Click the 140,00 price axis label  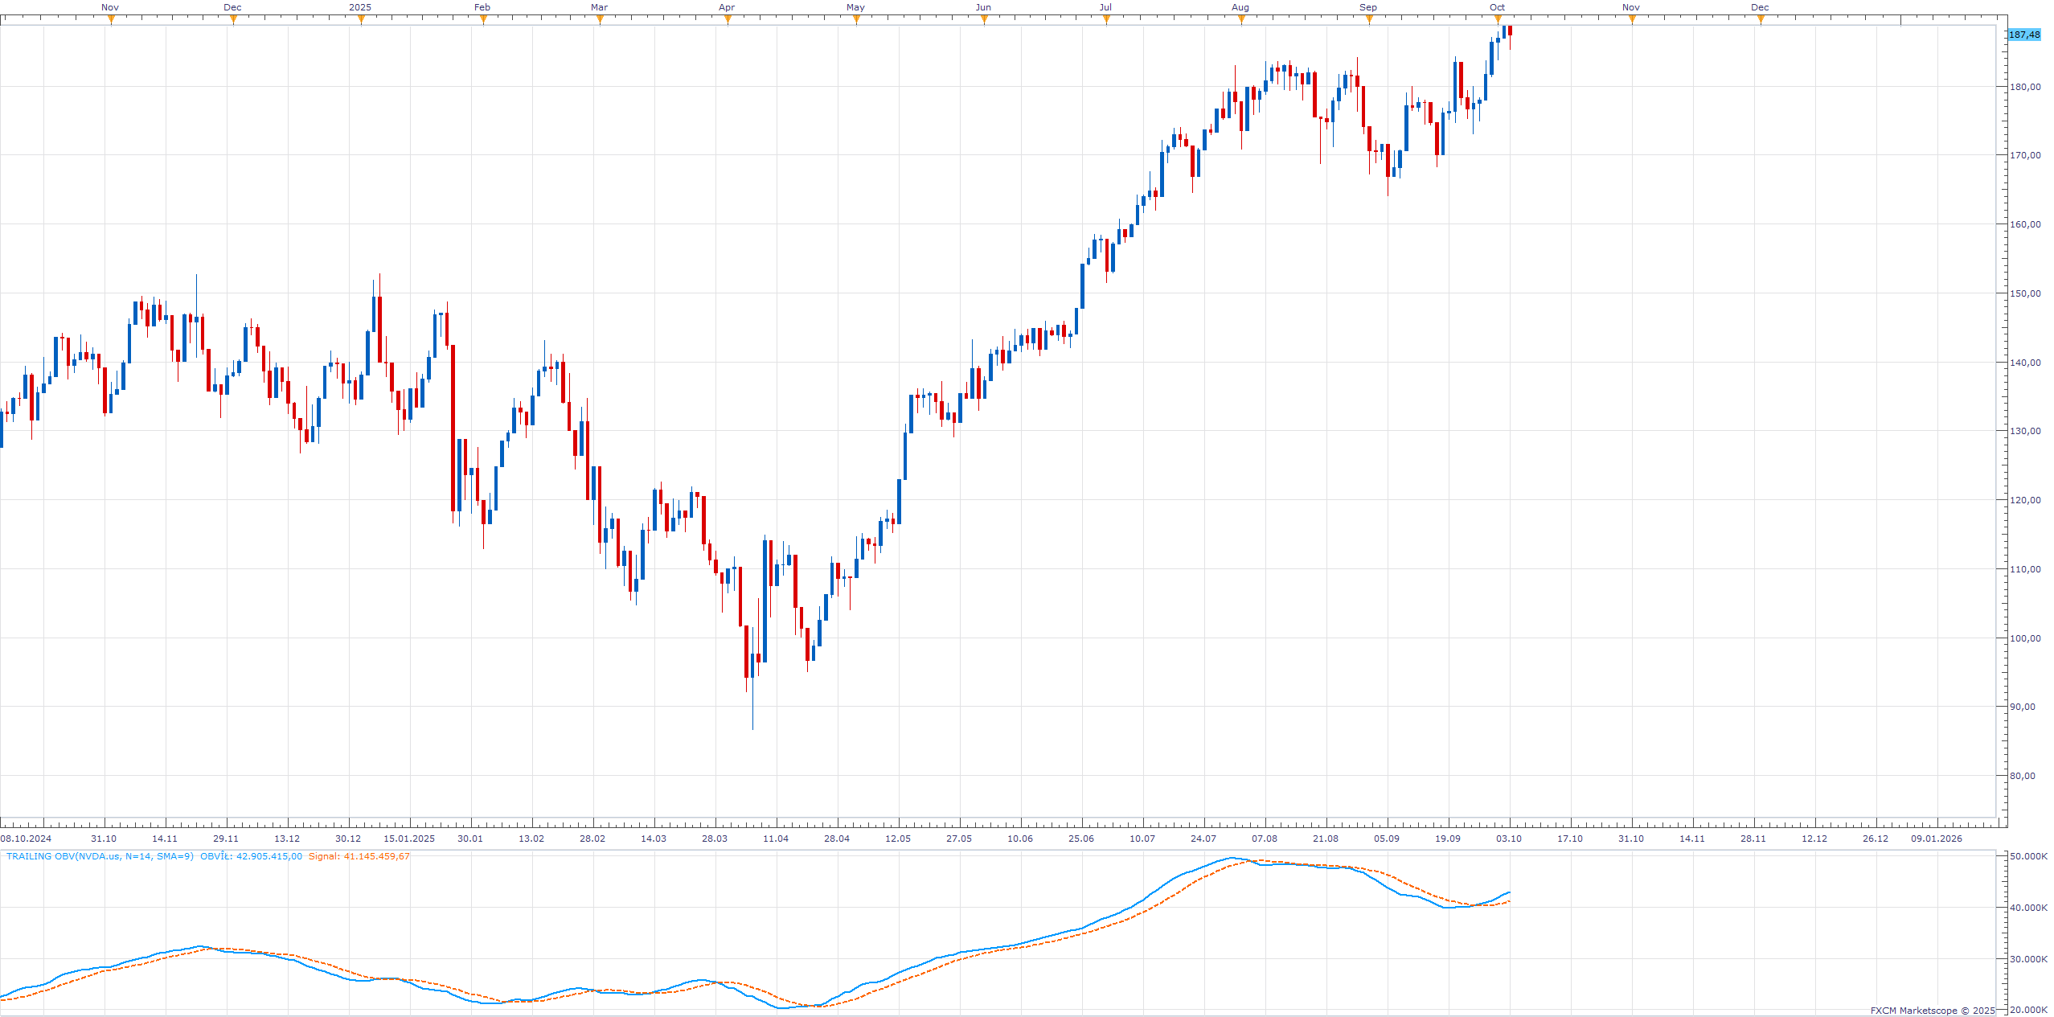click(2025, 363)
